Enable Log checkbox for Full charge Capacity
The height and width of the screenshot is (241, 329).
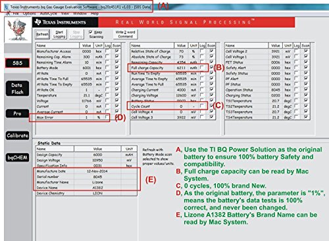(x=202, y=68)
